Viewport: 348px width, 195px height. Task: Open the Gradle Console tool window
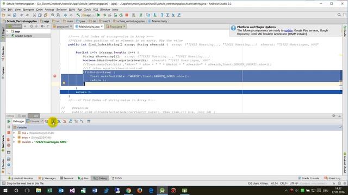click(308, 178)
